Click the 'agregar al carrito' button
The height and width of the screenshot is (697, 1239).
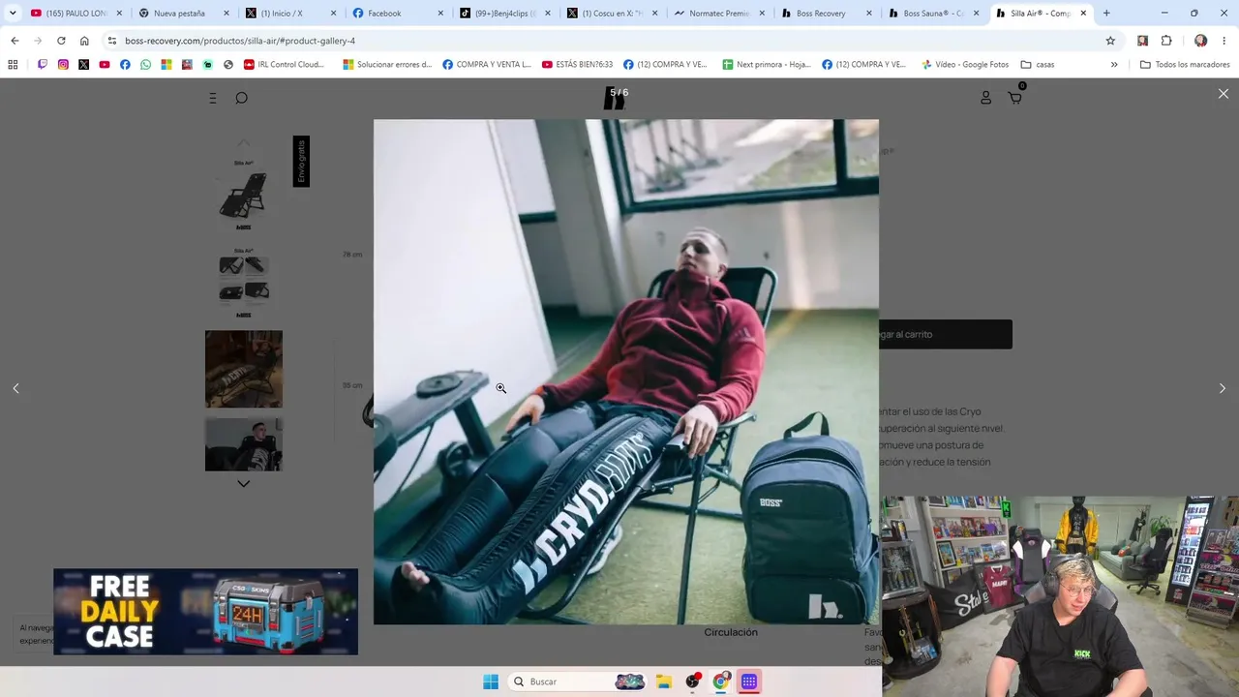pyautogui.click(x=946, y=334)
